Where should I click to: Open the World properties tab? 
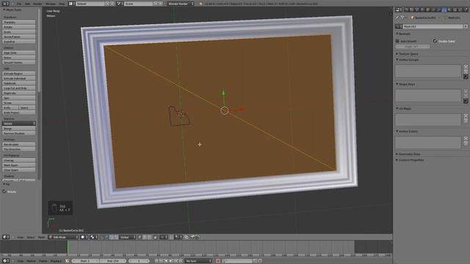(x=422, y=10)
